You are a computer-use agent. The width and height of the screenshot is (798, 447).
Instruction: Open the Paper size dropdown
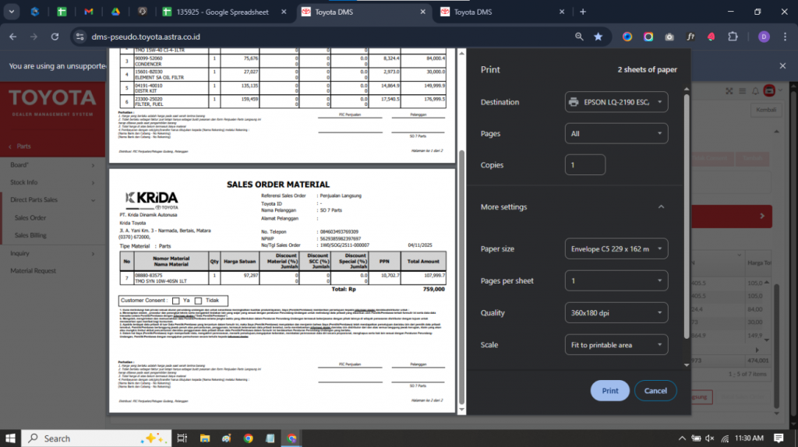[x=616, y=248]
